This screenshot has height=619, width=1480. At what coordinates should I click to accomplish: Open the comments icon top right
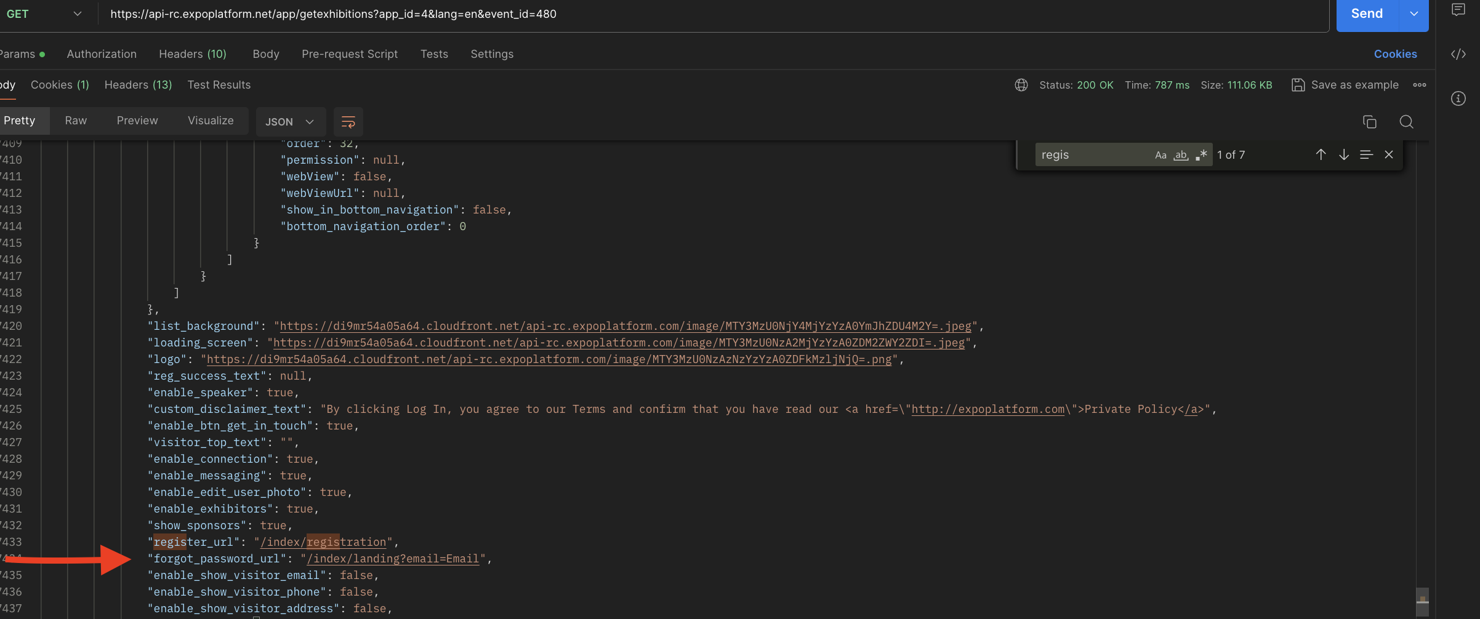click(x=1459, y=10)
